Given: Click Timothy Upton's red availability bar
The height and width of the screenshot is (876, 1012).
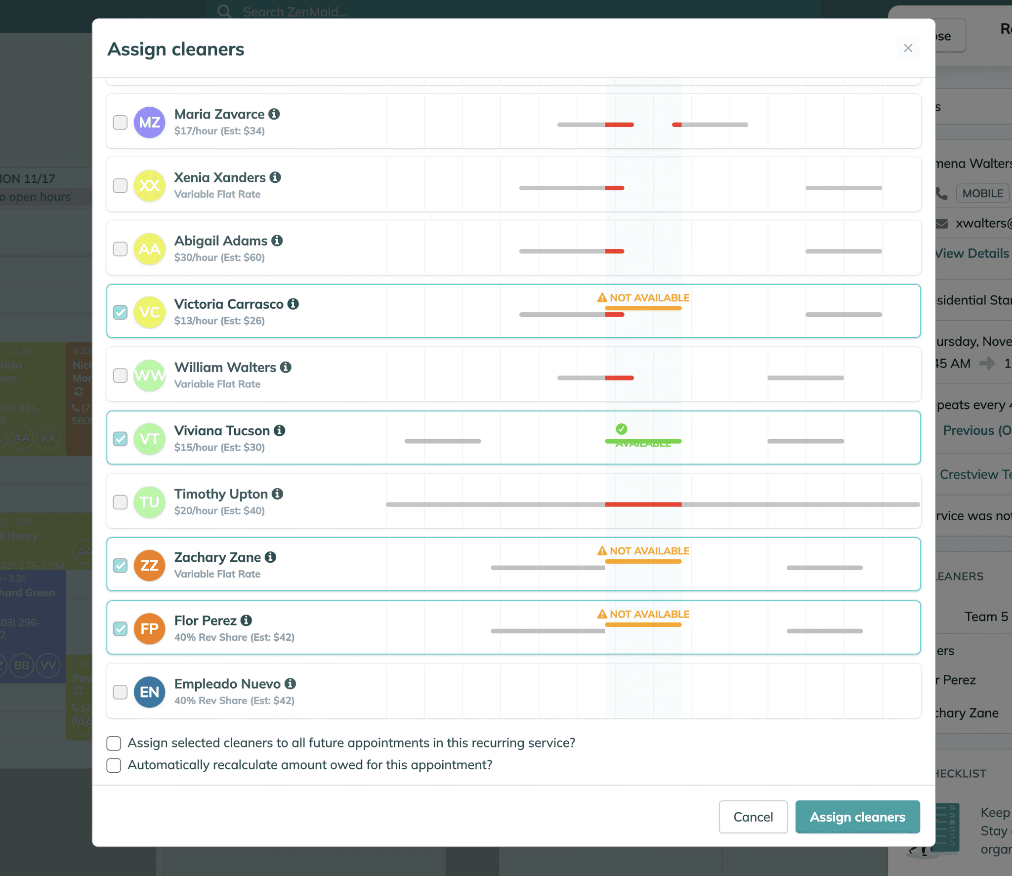Looking at the screenshot, I should 643,504.
